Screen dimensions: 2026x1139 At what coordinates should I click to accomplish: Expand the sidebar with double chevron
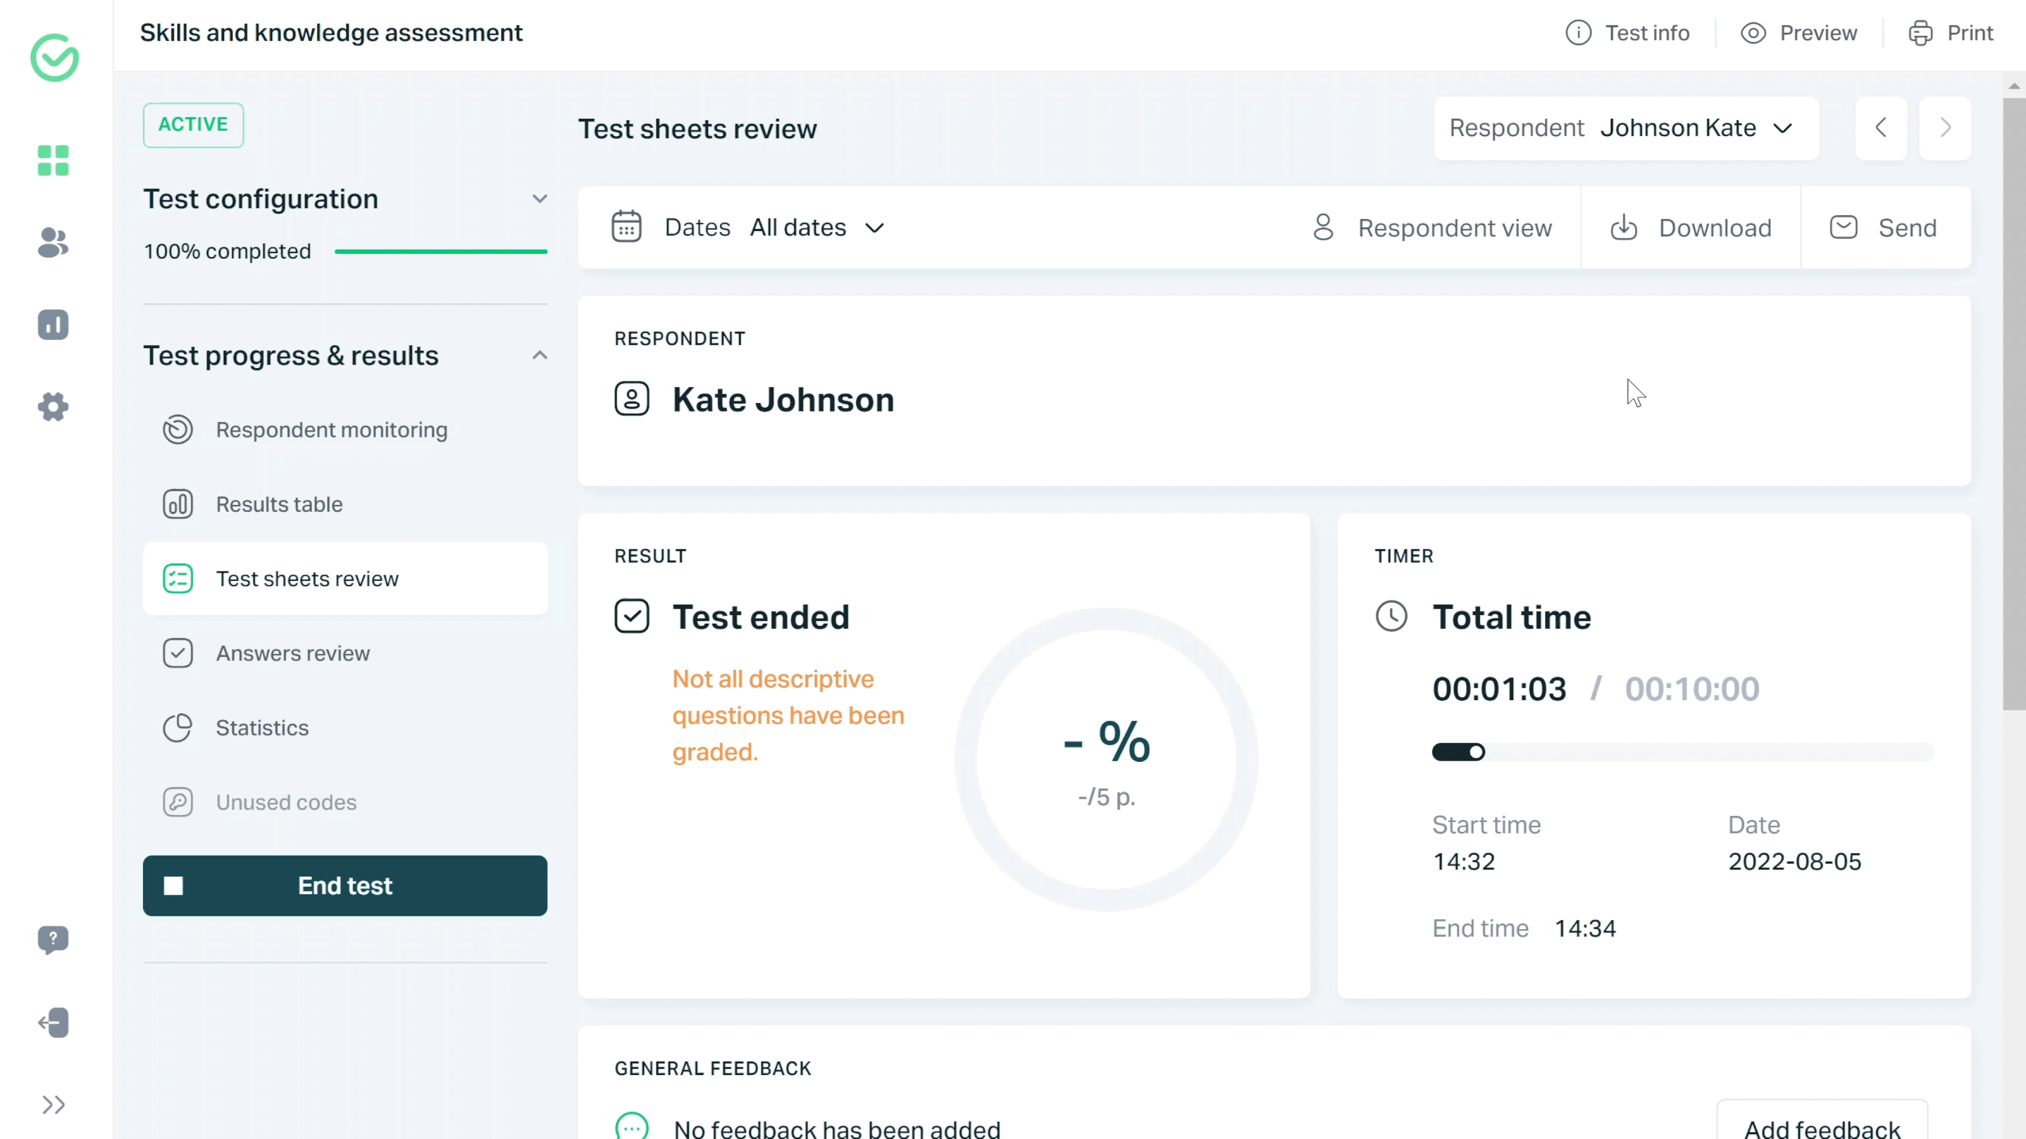[x=53, y=1104]
